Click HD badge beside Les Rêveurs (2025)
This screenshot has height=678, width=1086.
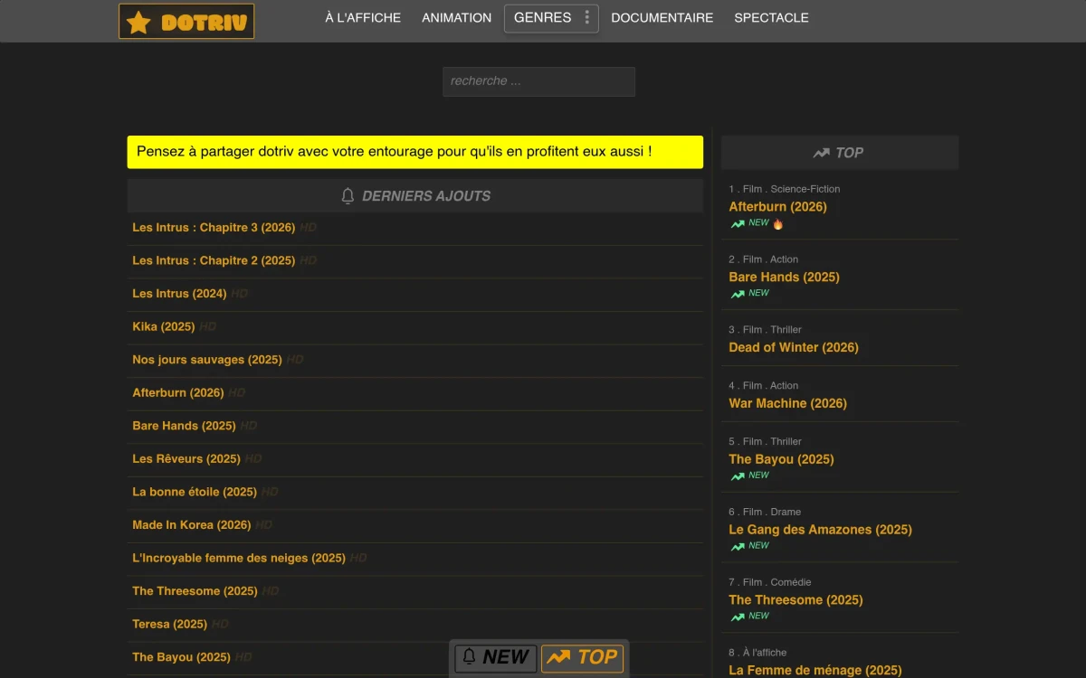point(253,458)
